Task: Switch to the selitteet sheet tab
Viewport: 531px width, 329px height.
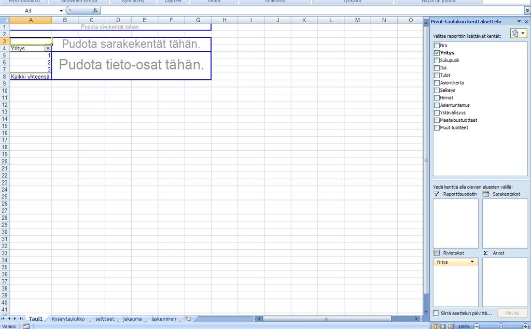Action: [105, 319]
